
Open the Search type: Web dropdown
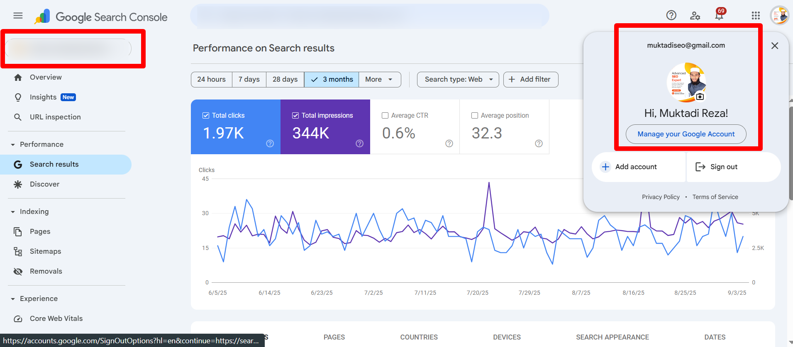point(458,79)
